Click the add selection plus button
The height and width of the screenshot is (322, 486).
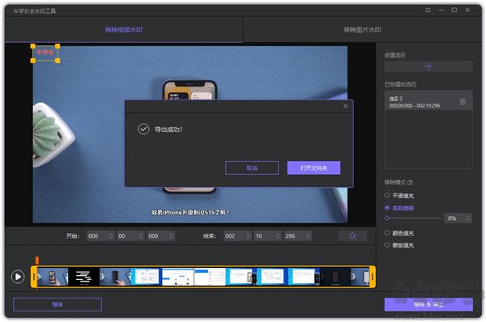[428, 66]
